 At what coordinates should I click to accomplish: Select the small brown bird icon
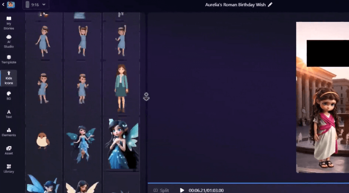coord(43,140)
